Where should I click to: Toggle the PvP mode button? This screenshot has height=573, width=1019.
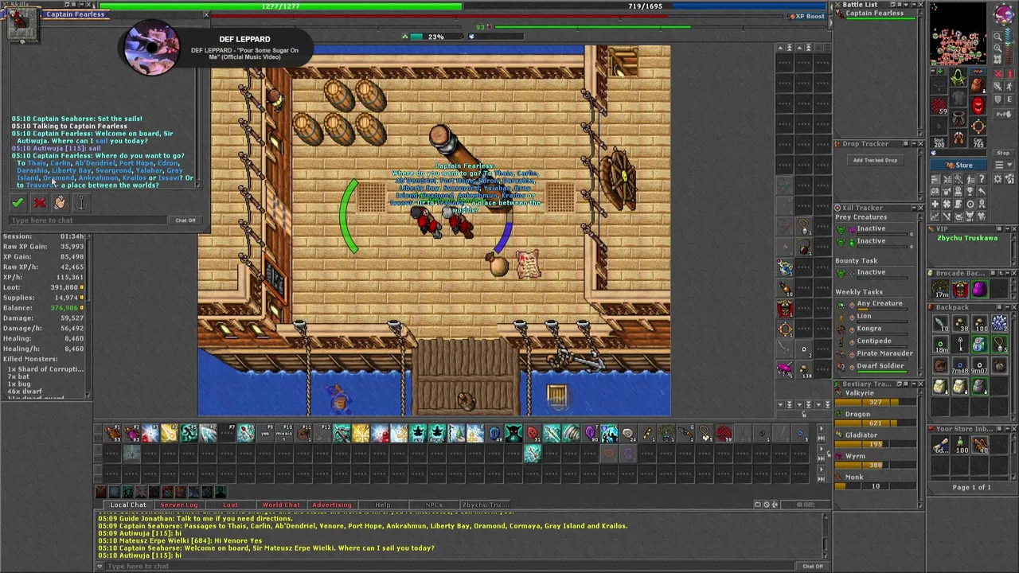1003,114
